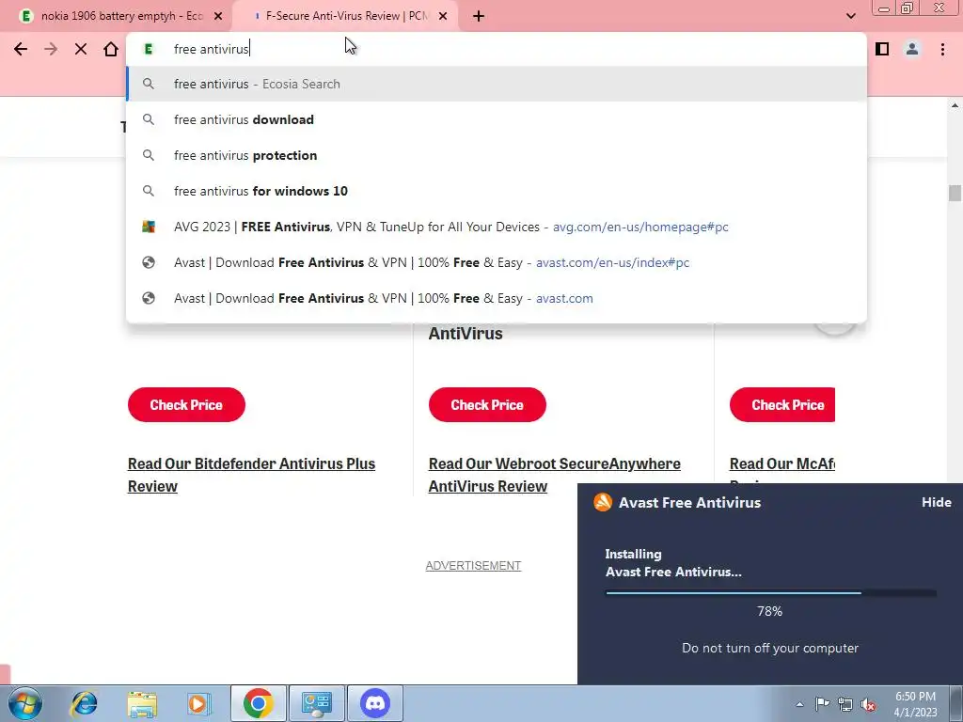963x722 pixels.
Task: Click the grayed forward navigation arrow
Action: (51, 49)
